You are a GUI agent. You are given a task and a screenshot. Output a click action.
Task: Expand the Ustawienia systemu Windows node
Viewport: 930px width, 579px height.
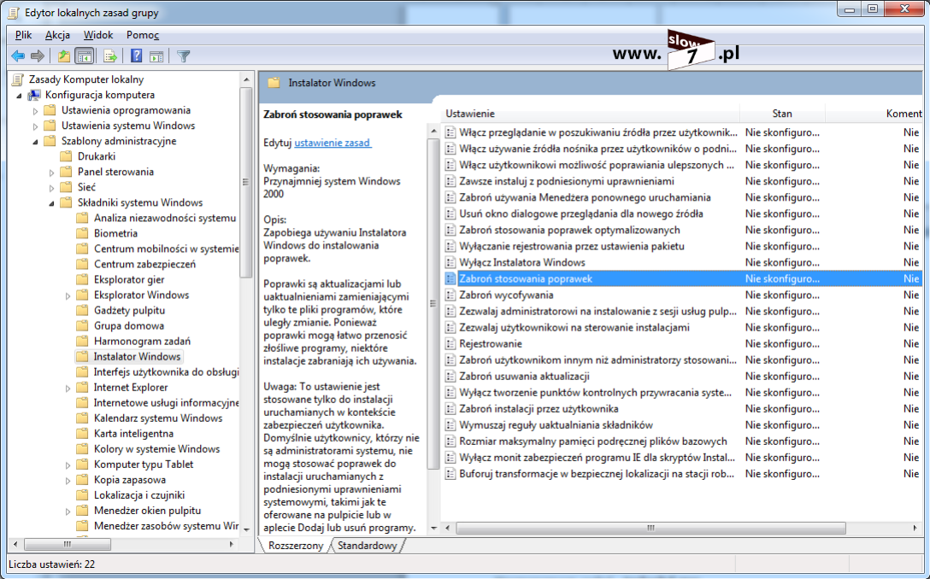(35, 126)
